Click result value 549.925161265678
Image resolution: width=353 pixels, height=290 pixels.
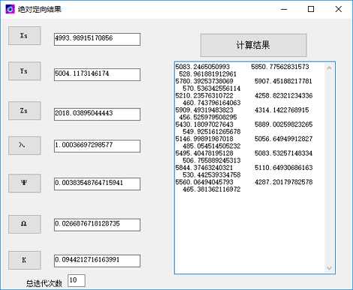212,131
